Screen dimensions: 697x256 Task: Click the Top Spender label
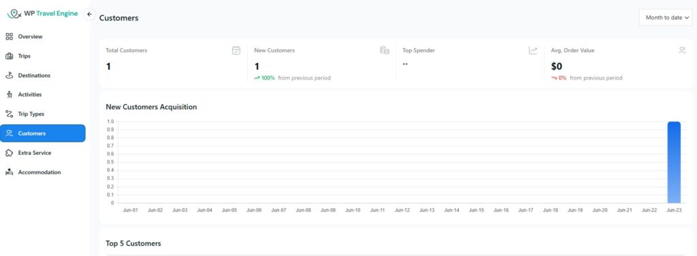pos(419,50)
